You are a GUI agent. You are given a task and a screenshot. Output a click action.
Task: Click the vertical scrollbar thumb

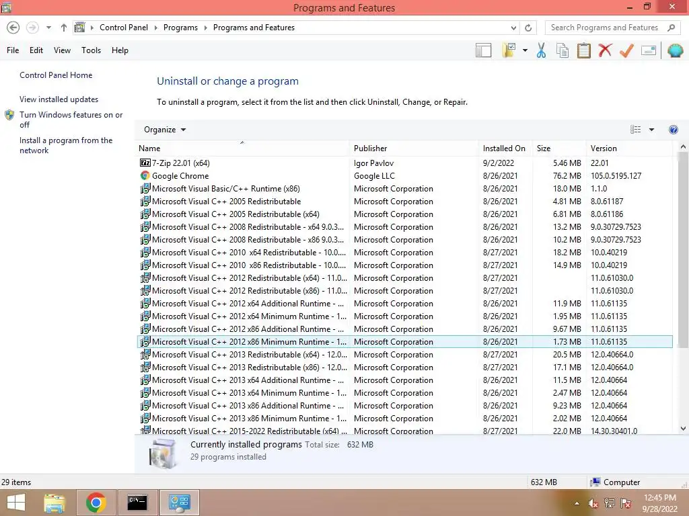[683, 250]
